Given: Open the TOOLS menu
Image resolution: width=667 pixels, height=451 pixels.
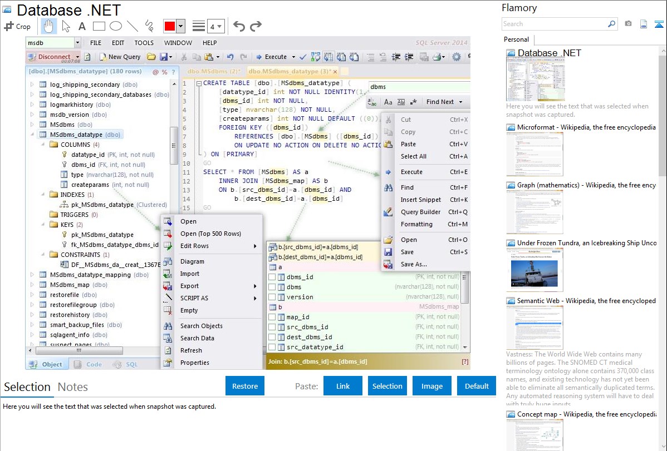Looking at the screenshot, I should 144,43.
